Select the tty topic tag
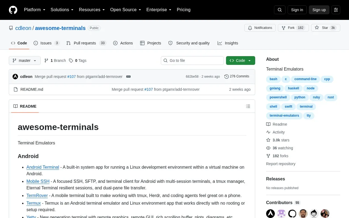The width and height of the screenshot is (349, 218). point(309,116)
